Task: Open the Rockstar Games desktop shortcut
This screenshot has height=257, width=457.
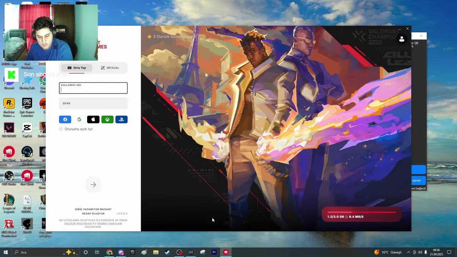Action: (9, 107)
